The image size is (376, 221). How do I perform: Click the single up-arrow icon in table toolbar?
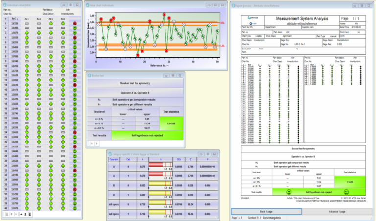(21, 214)
